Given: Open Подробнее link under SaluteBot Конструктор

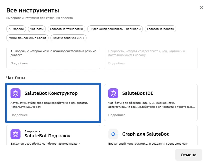Looking at the screenshot, I should (19, 115).
